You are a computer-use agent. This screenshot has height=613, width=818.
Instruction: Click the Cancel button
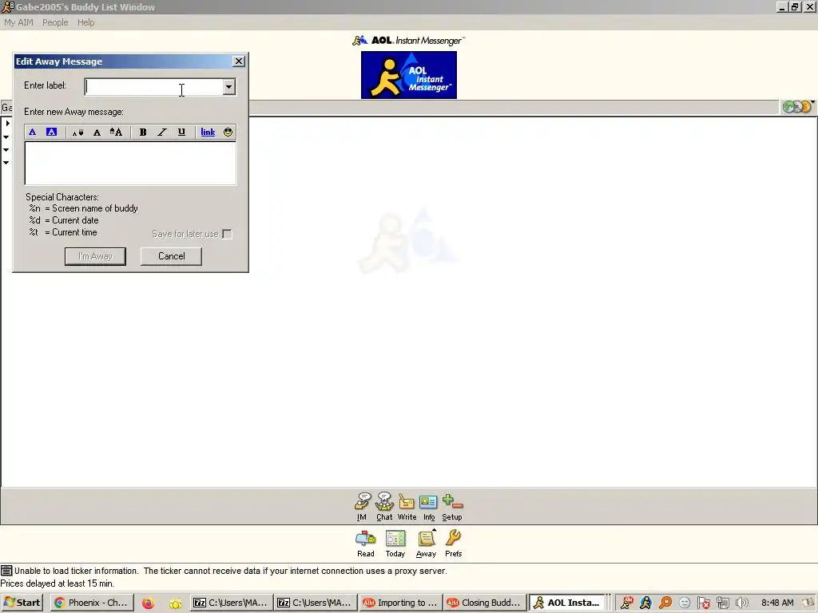(171, 256)
